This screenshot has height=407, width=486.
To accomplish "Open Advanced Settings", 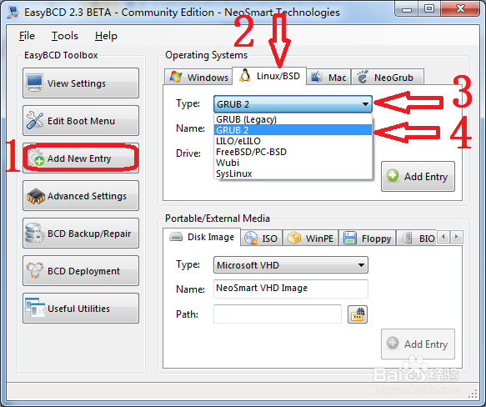I will (81, 196).
